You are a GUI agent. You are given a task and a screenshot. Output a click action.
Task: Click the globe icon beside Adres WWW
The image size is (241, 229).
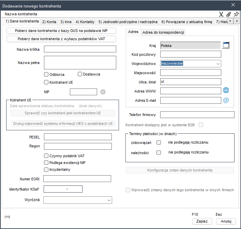[x=226, y=90]
